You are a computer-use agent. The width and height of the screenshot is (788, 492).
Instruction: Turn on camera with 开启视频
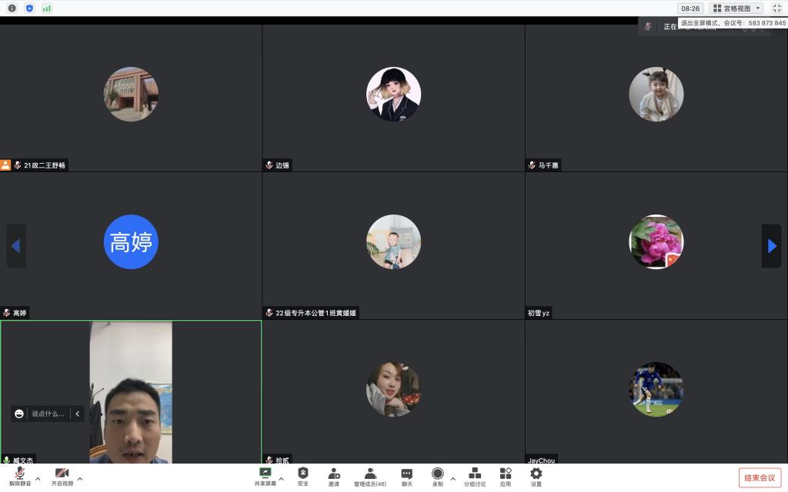point(62,476)
